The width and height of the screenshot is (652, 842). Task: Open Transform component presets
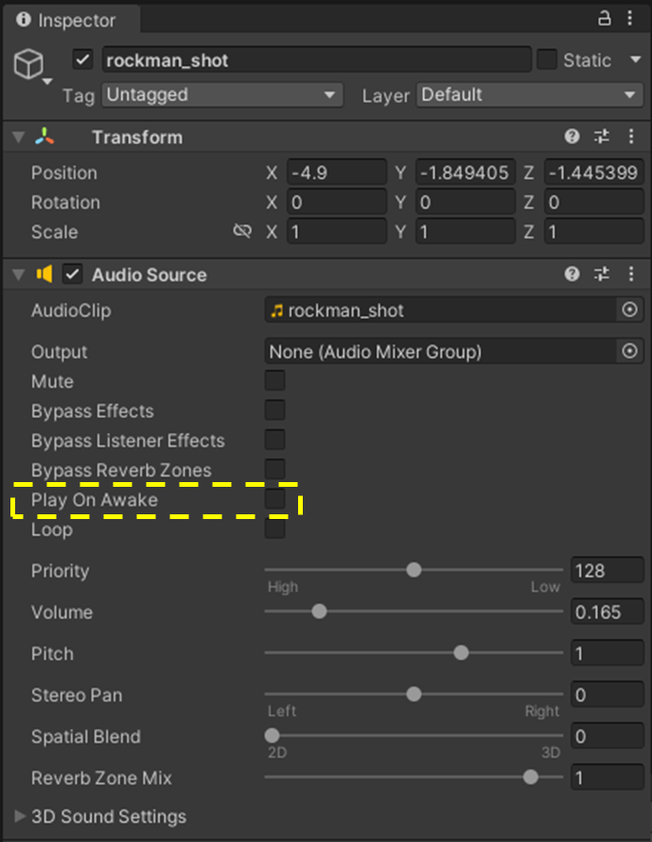[602, 136]
